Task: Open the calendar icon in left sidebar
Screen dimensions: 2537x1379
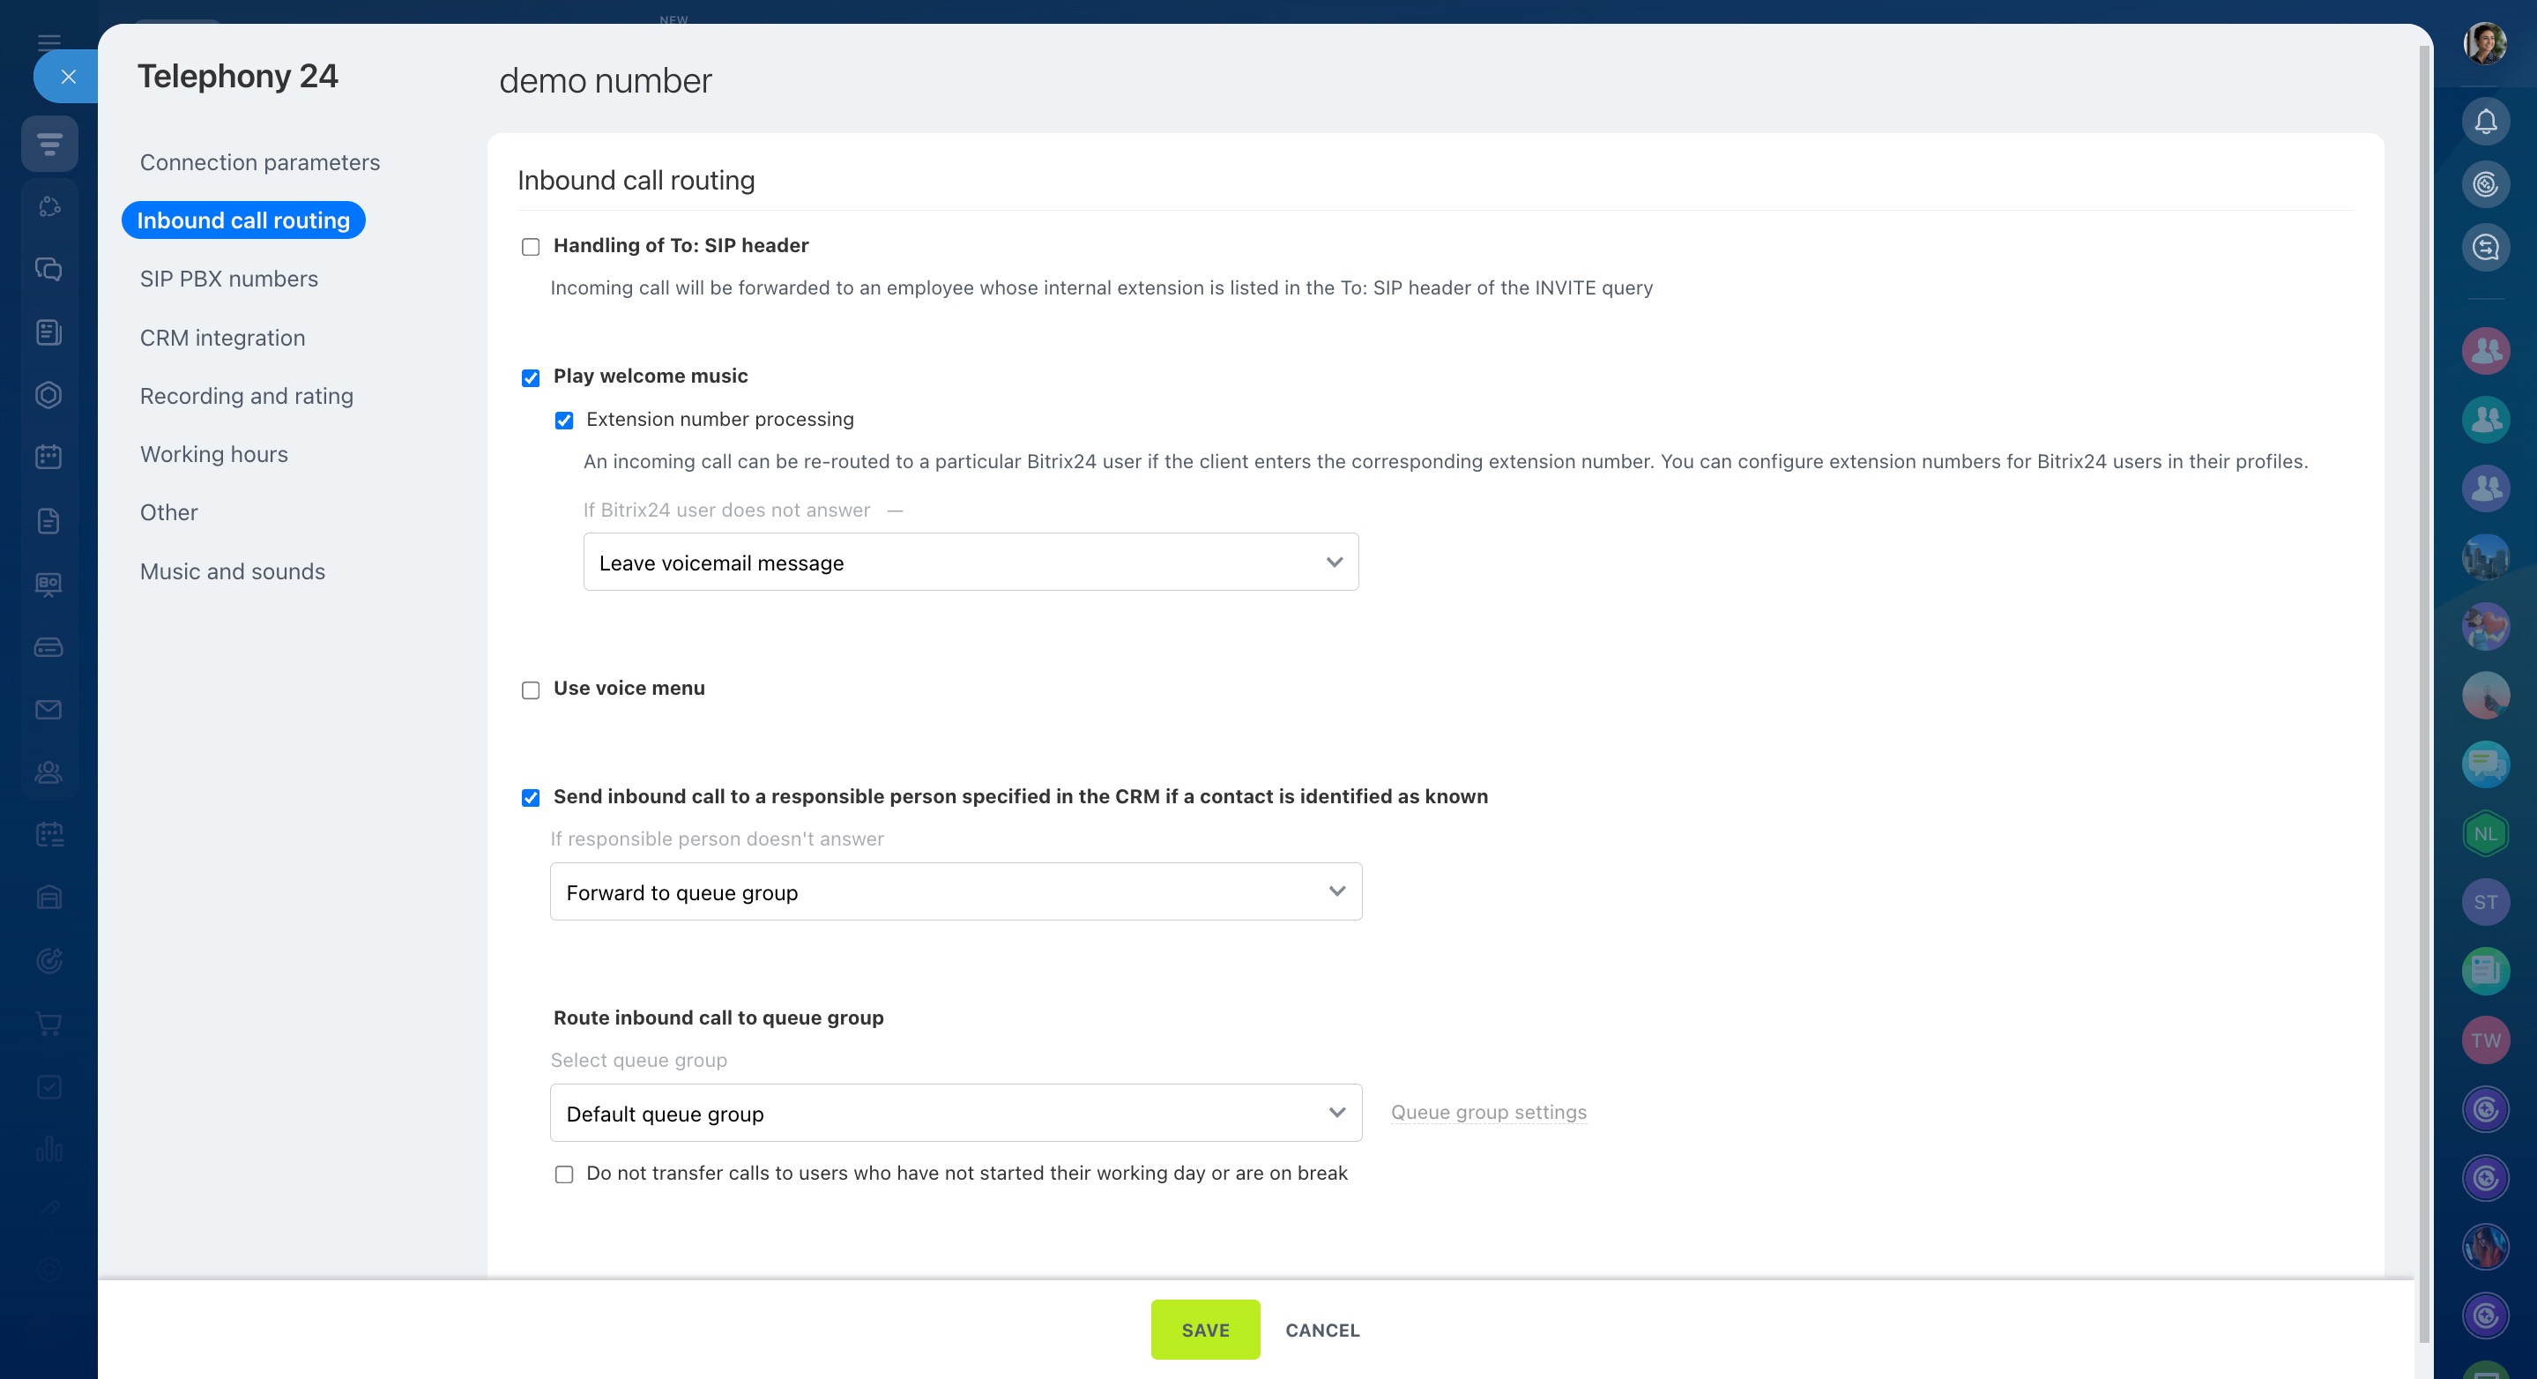Action: [48, 457]
